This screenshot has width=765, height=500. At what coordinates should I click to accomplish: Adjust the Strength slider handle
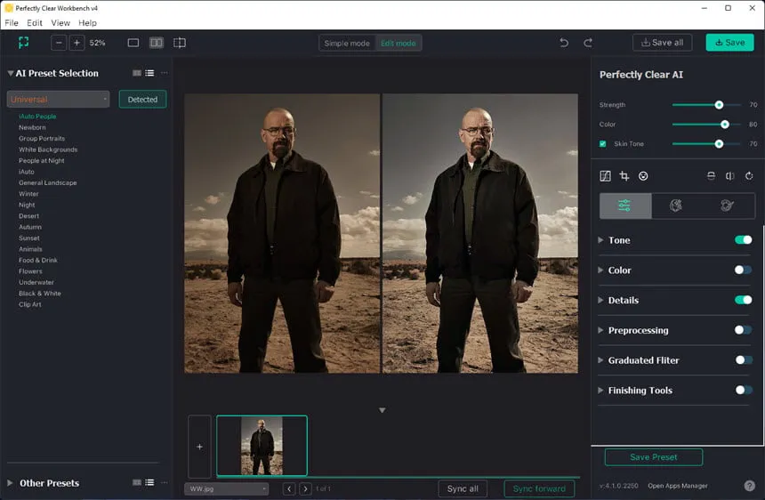[719, 105]
